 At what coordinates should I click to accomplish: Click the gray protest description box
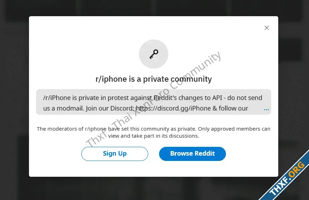pos(153,102)
